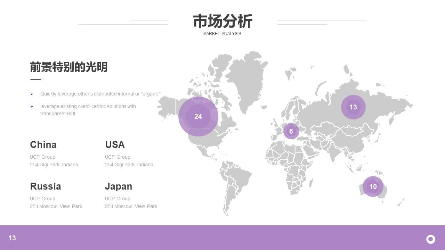Click the Russia heading
Viewport: 445px width, 250px height.
click(46, 186)
